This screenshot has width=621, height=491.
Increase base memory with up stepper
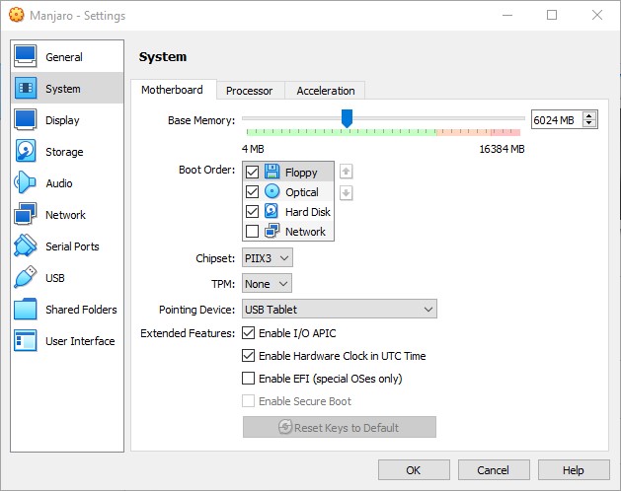(x=589, y=116)
